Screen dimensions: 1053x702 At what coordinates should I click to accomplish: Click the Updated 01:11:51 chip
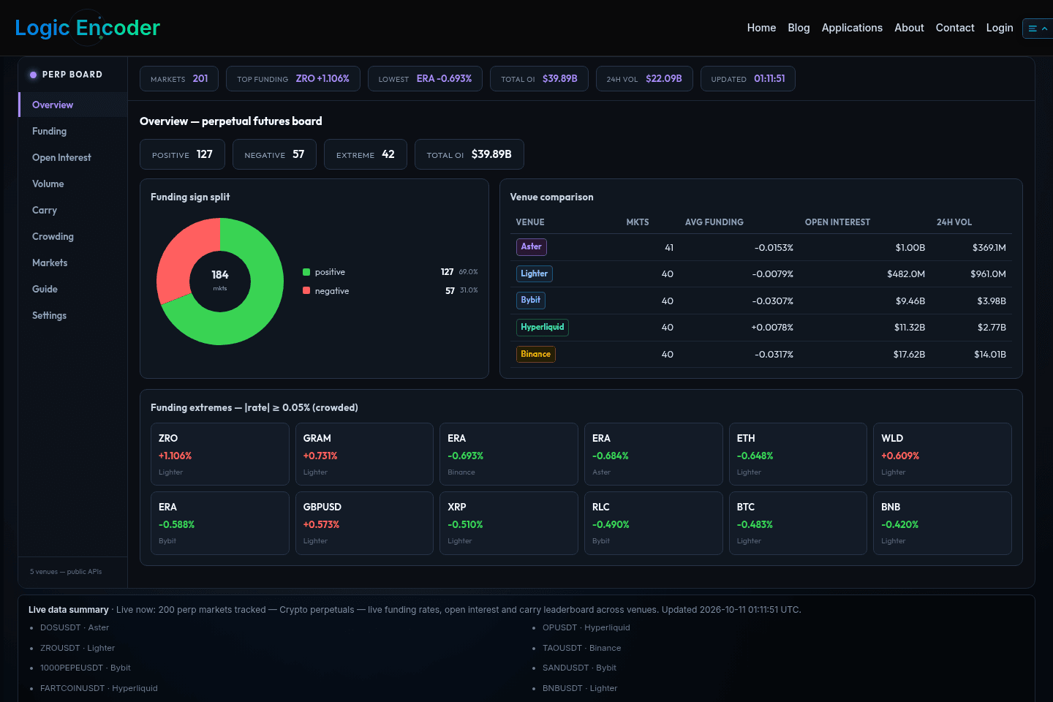pos(748,78)
